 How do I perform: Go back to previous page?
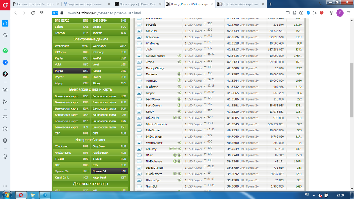tap(16, 13)
